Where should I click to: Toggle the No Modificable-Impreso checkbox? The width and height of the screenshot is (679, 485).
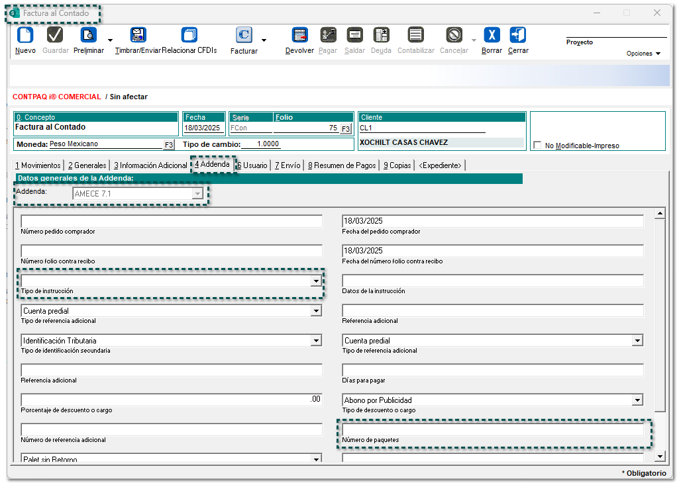click(538, 146)
